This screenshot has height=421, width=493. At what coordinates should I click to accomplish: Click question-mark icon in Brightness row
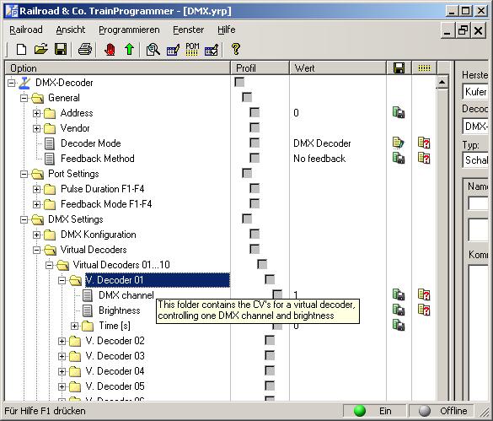pos(424,310)
